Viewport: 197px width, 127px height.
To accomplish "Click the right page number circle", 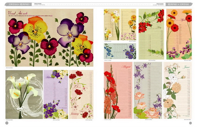I will coord(190,123).
